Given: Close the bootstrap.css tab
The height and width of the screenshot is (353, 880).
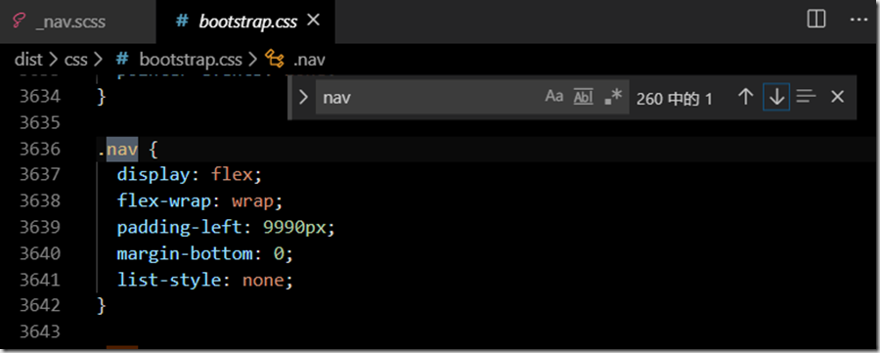Looking at the screenshot, I should (314, 21).
